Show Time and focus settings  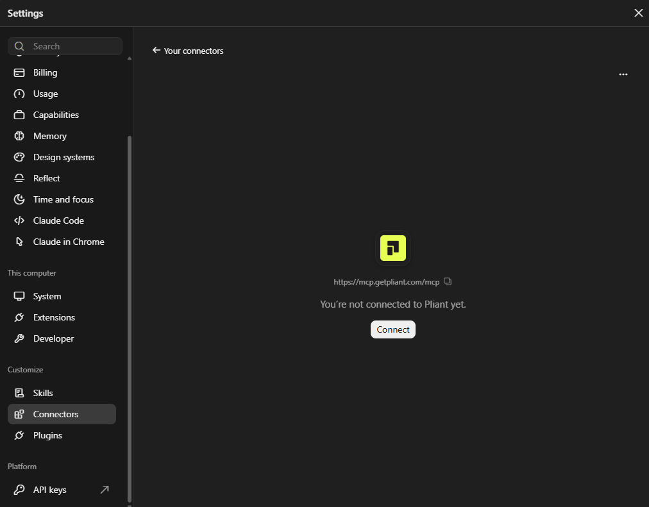(62, 199)
